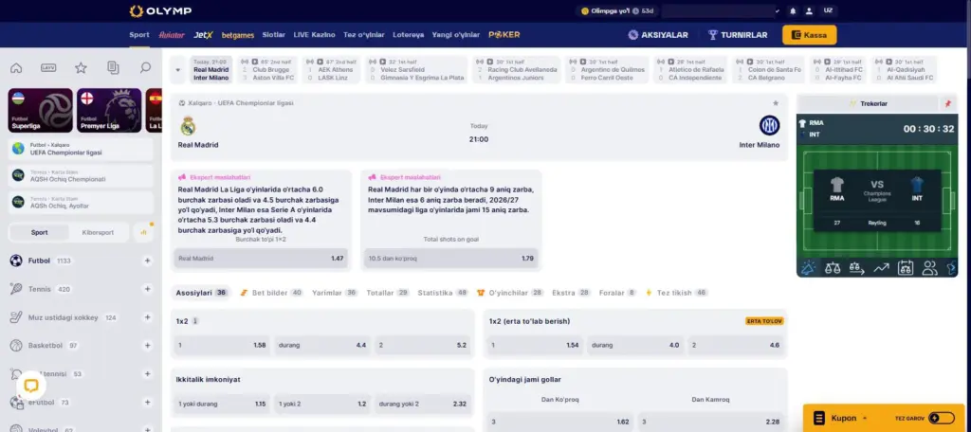Image resolution: width=971 pixels, height=432 pixels.
Task: Open AQSH Ochiq Chempionati shortcut
Action: point(82,176)
